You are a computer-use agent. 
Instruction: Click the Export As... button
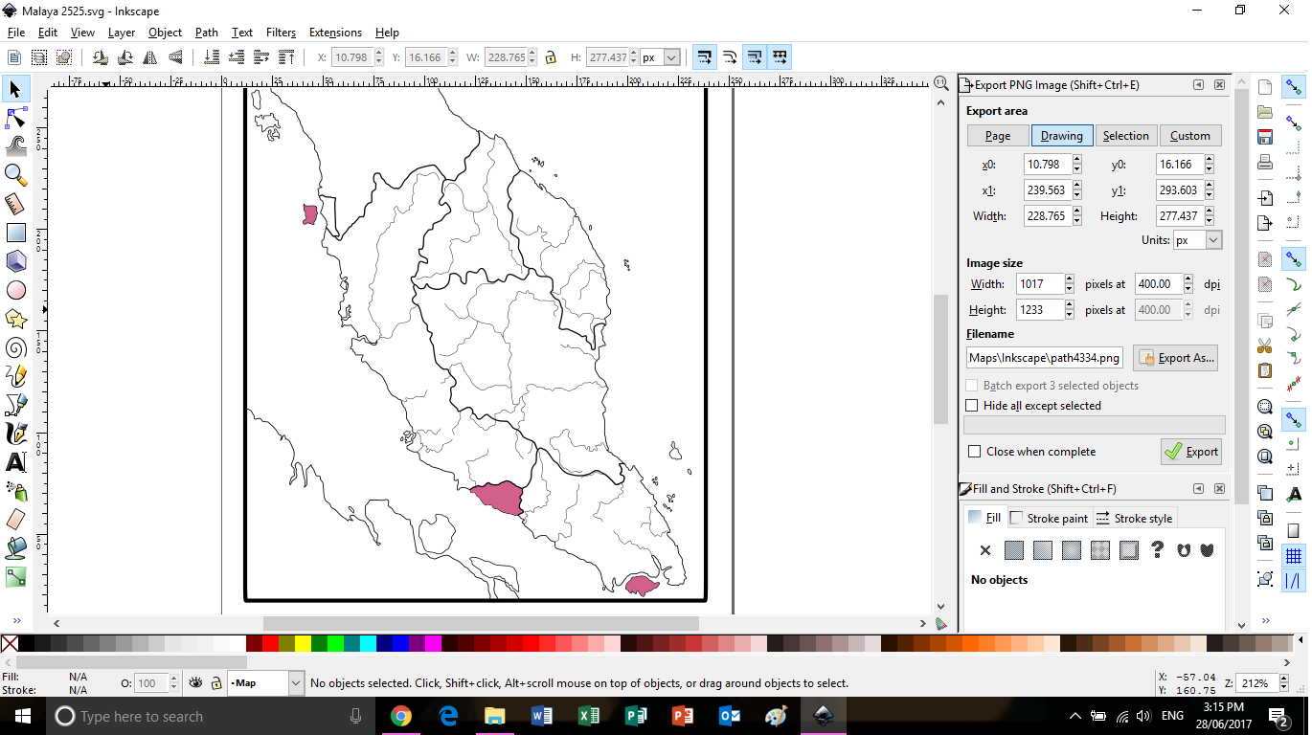click(x=1175, y=358)
